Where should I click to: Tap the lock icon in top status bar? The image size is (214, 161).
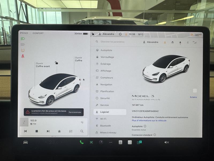pyautogui.click(x=93, y=34)
